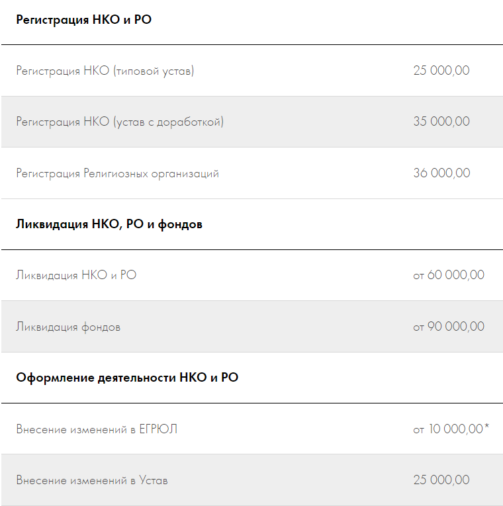This screenshot has height=506, width=503.
Task: Select 'Регистрация НКО (устав с доработкой)' row
Action: [x=120, y=122]
